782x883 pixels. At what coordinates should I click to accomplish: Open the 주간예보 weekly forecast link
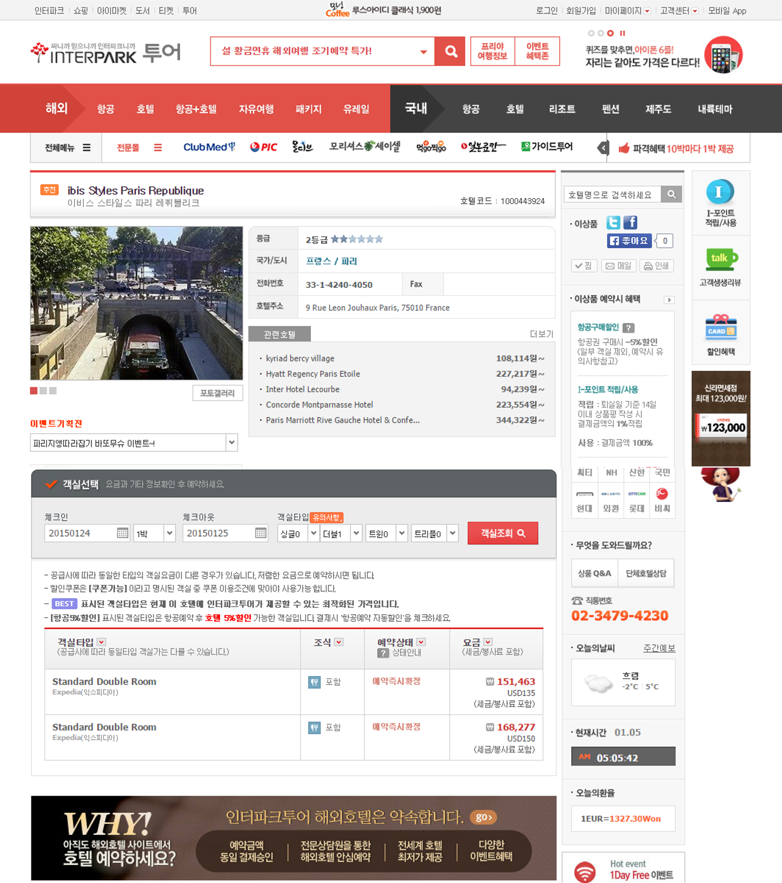coord(659,648)
